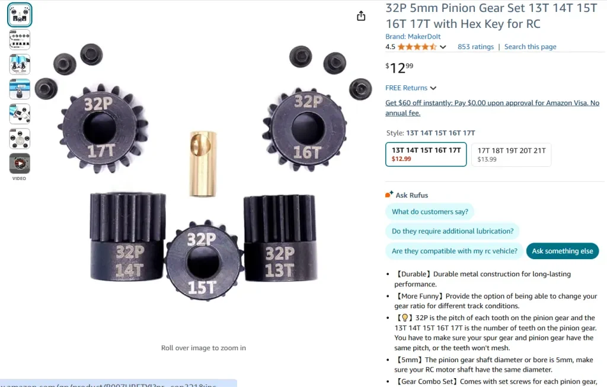Expand the rating breakdown chevron
Screen dimensions: 607x387
click(443, 47)
